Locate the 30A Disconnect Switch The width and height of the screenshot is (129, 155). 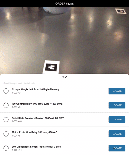point(117,148)
